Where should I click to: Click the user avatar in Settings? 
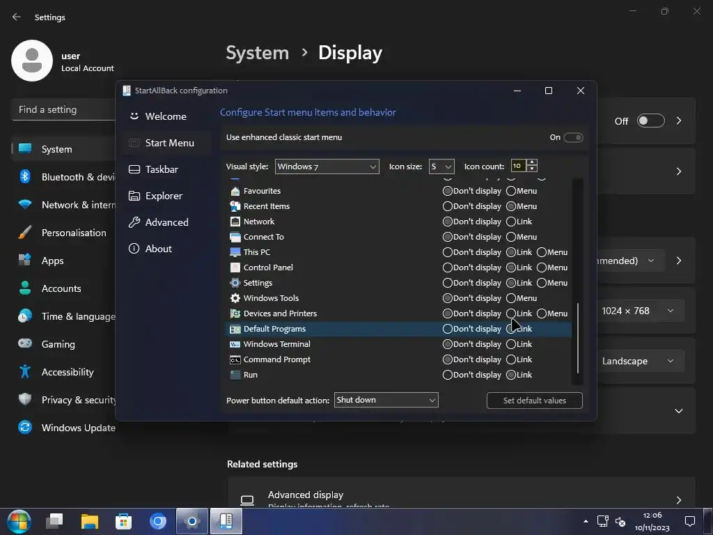(x=32, y=61)
